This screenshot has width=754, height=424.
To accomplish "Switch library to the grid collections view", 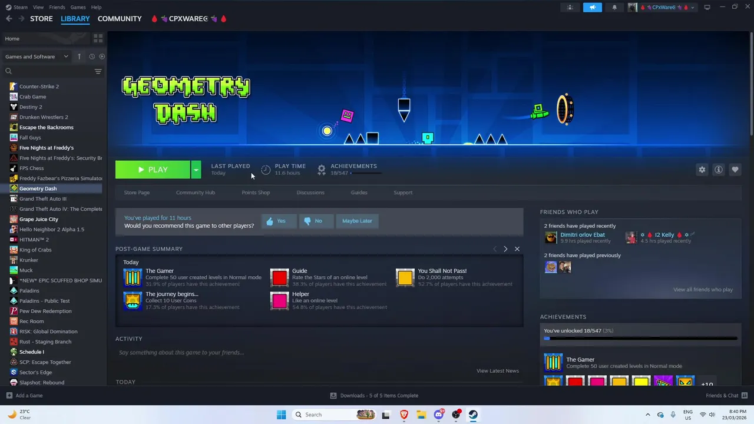I will 98,38.
